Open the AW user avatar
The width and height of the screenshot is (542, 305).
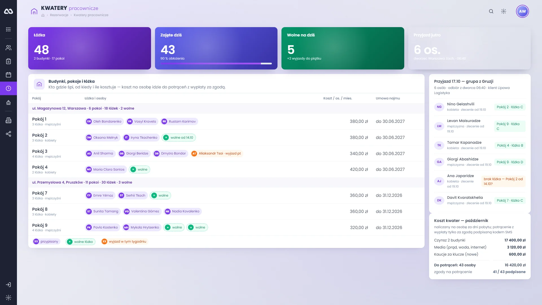coord(523,11)
